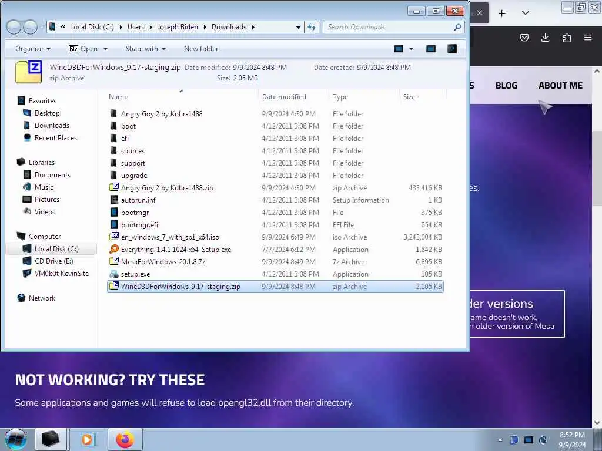
Task: Select the bootmgr file row
Action: point(275,212)
